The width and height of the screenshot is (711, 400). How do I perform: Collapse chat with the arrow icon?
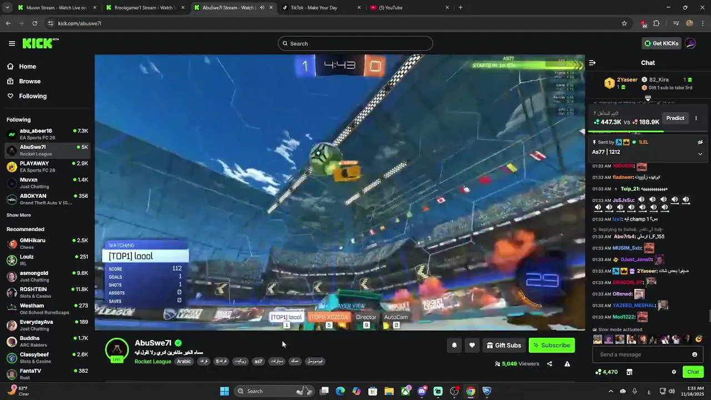(x=592, y=63)
